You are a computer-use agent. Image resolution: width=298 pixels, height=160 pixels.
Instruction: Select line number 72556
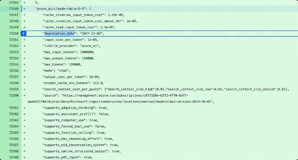point(14,71)
